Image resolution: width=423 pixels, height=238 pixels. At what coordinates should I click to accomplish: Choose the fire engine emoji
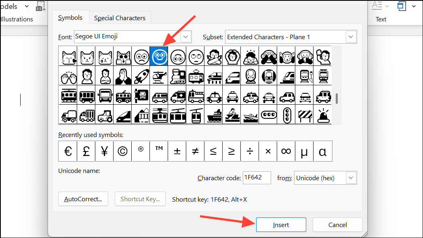196,95
